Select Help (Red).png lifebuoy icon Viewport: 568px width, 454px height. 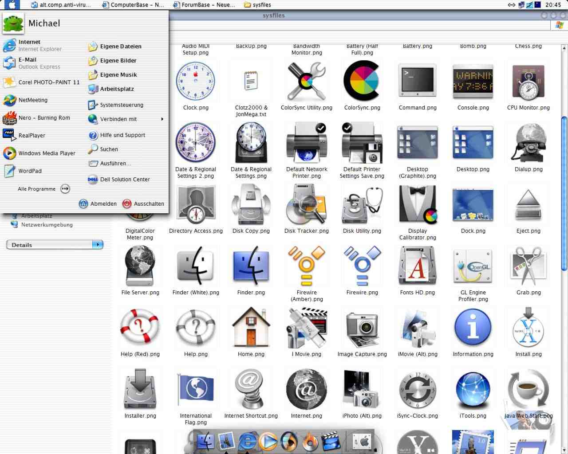click(140, 328)
